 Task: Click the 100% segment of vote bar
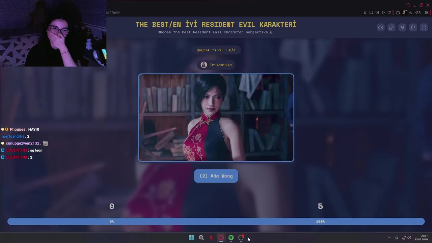click(x=320, y=221)
